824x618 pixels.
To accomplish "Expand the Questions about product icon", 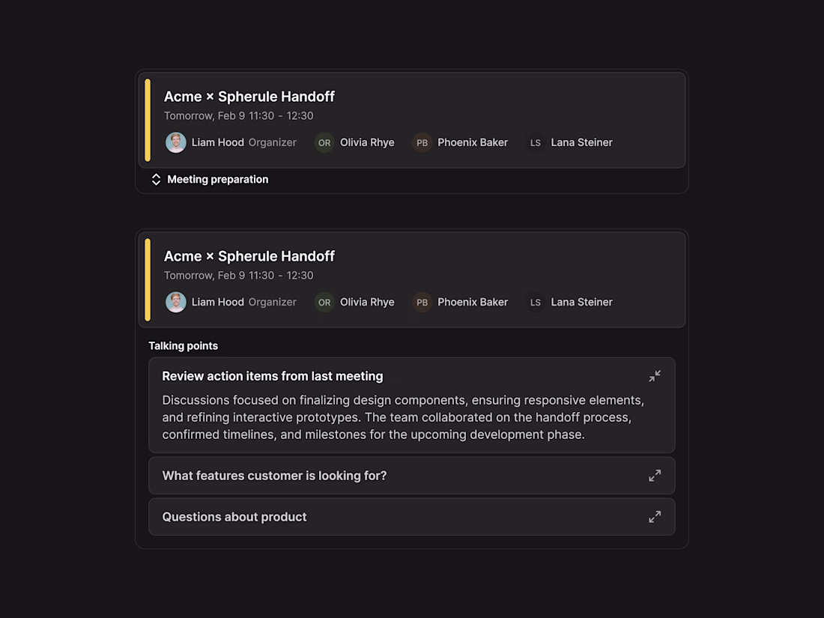I will (655, 517).
